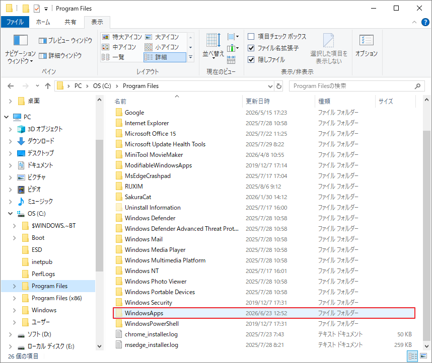432x363 pixels.
Task: Select ダウンロード in the navigation tree
Action: pyautogui.click(x=41, y=141)
